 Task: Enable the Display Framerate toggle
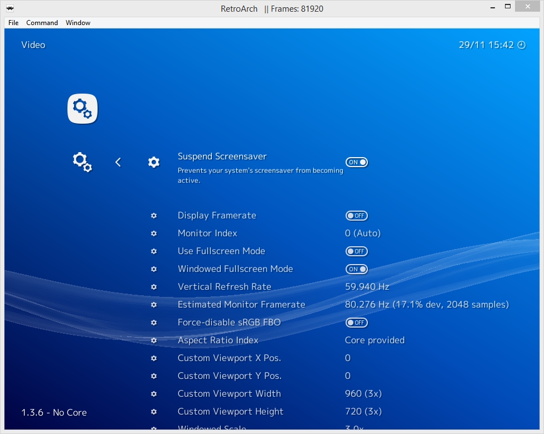pos(356,216)
